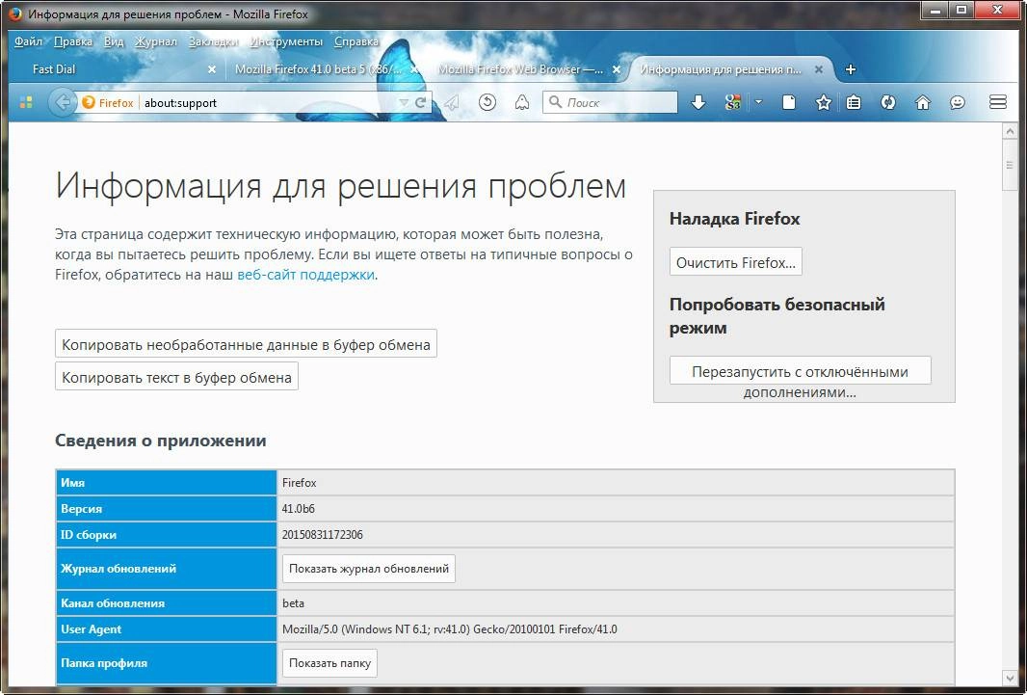Screen dimensions: 1027x695
Task: Click Показать журнал обновлений button
Action: point(369,569)
